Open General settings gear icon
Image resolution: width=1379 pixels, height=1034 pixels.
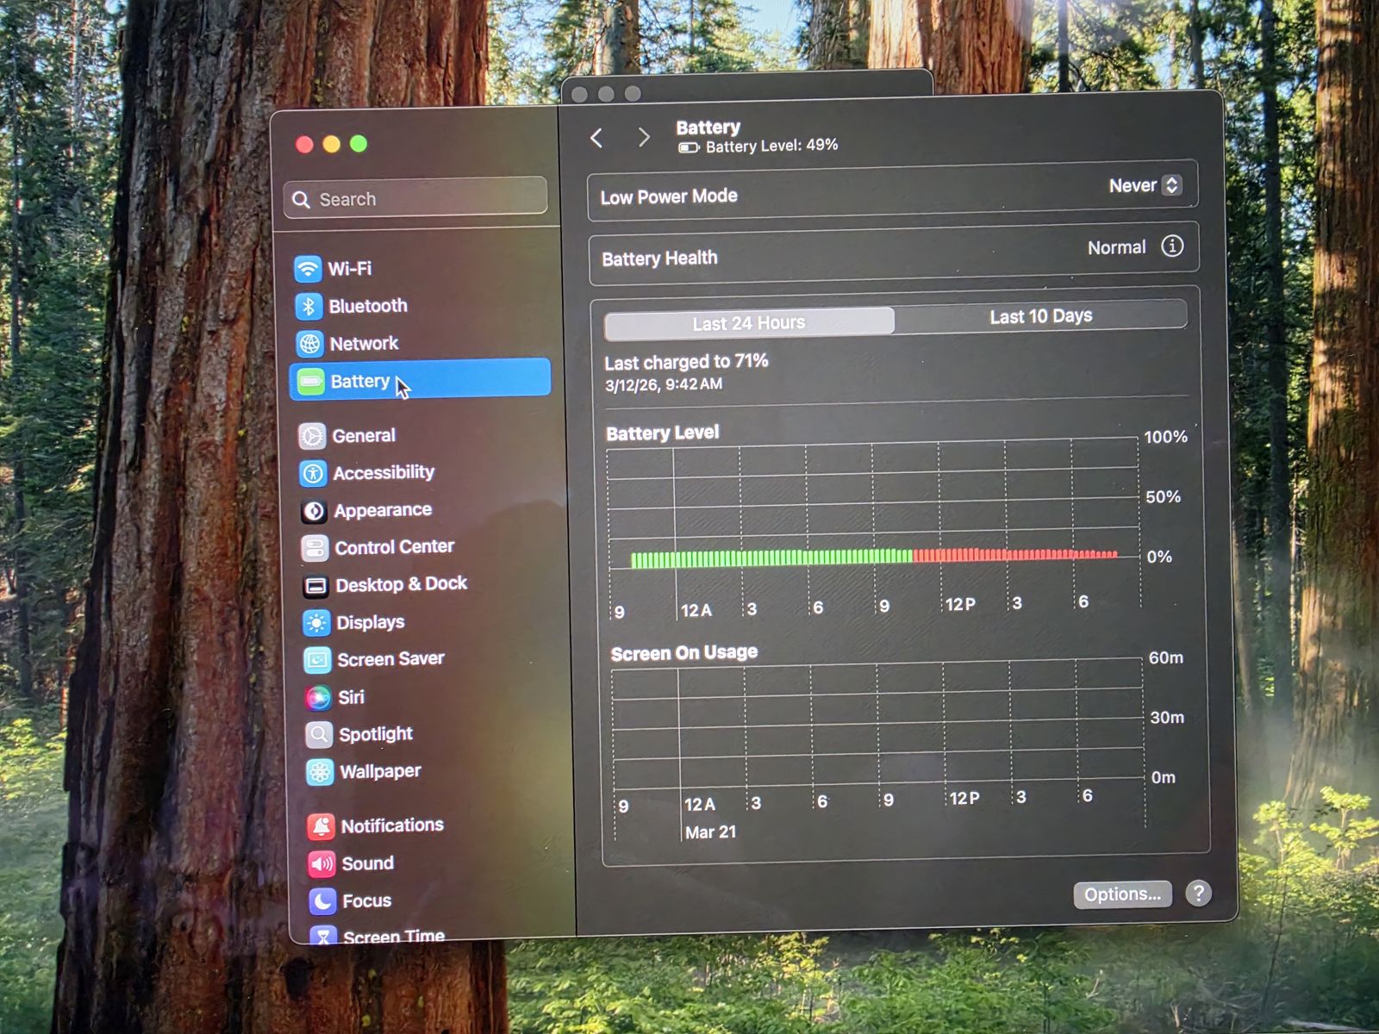(x=312, y=436)
